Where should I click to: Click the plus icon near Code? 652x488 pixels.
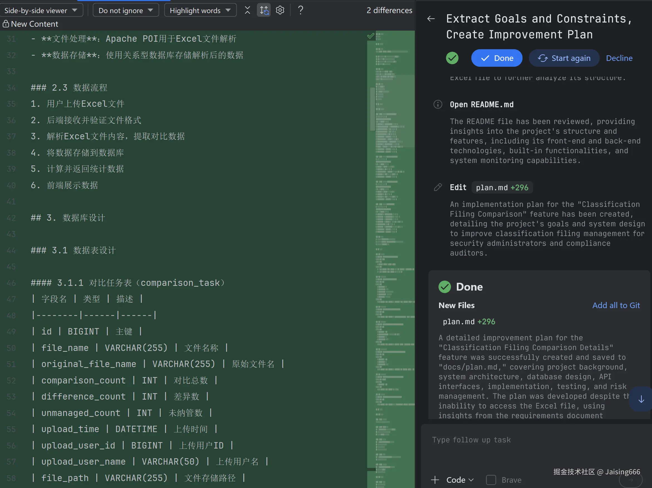pyautogui.click(x=435, y=480)
